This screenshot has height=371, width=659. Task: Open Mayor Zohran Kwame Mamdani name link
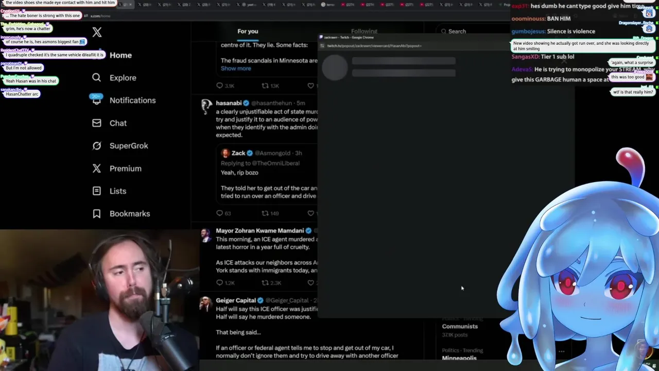(260, 231)
